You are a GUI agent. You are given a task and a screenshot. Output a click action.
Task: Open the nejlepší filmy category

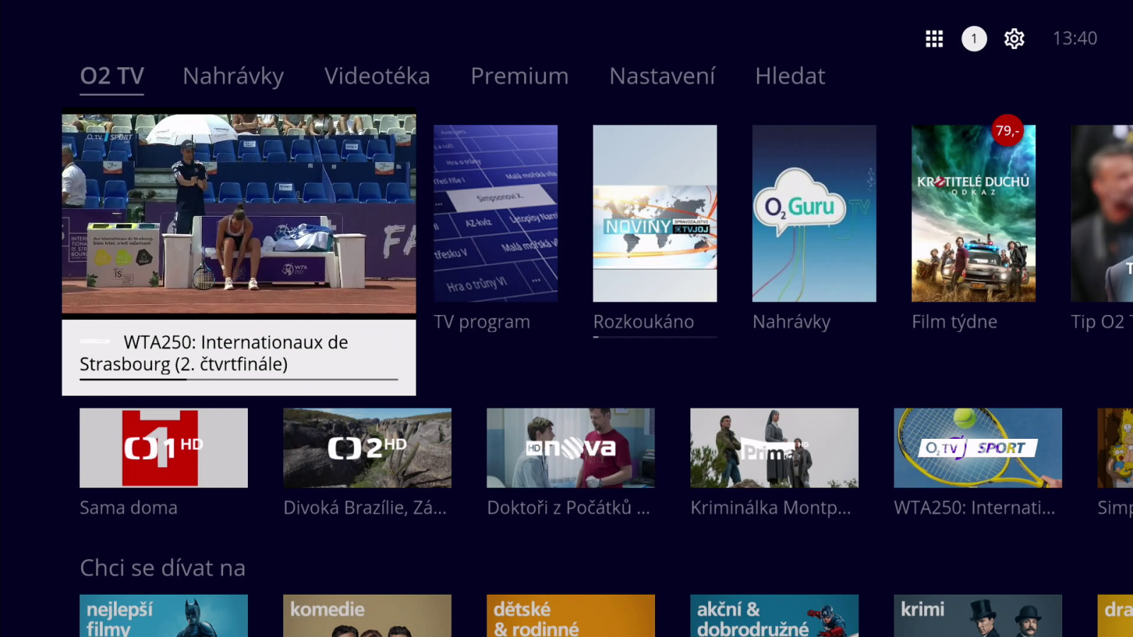click(x=164, y=616)
